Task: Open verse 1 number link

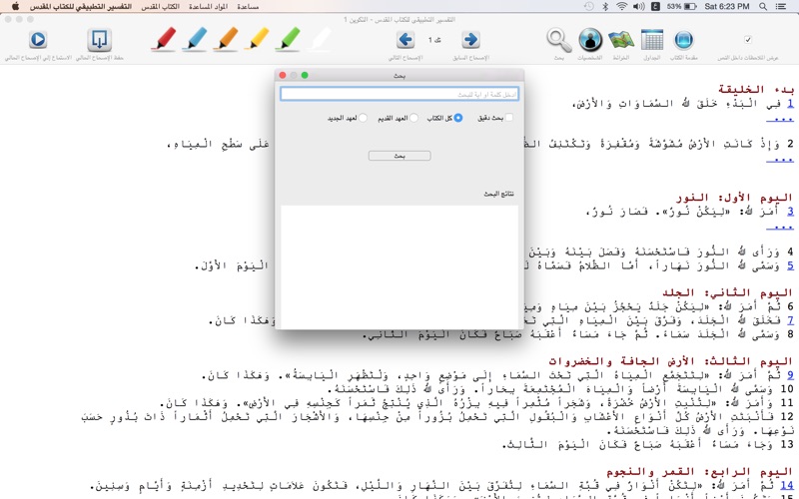Action: coord(790,104)
